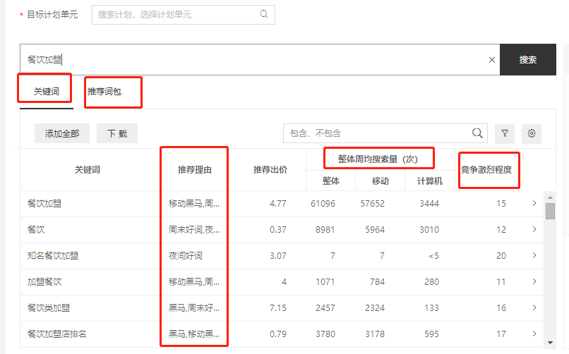Click the 添加全部 button
Screen dimensions: 569x354
[62, 133]
